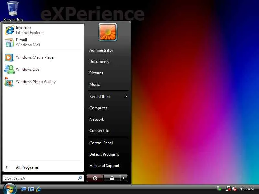Expand the Recent Items submenu arrow
259x194 pixels.
click(x=126, y=96)
